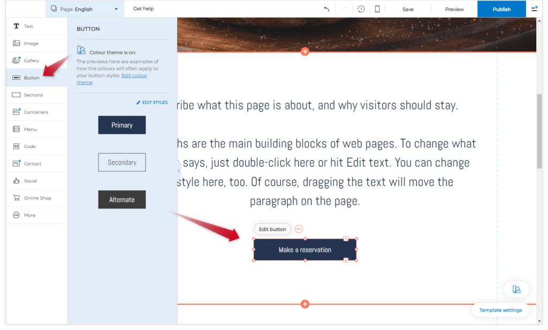Open Template settings
Screen dimensions: 548x330
500,310
